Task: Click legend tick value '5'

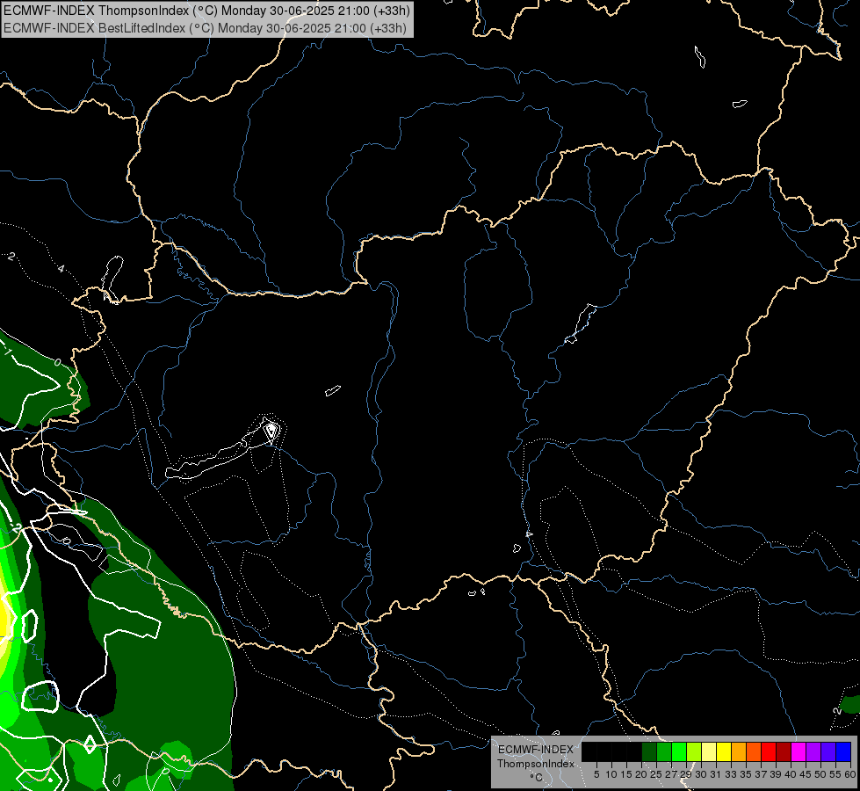Action: coord(596,774)
